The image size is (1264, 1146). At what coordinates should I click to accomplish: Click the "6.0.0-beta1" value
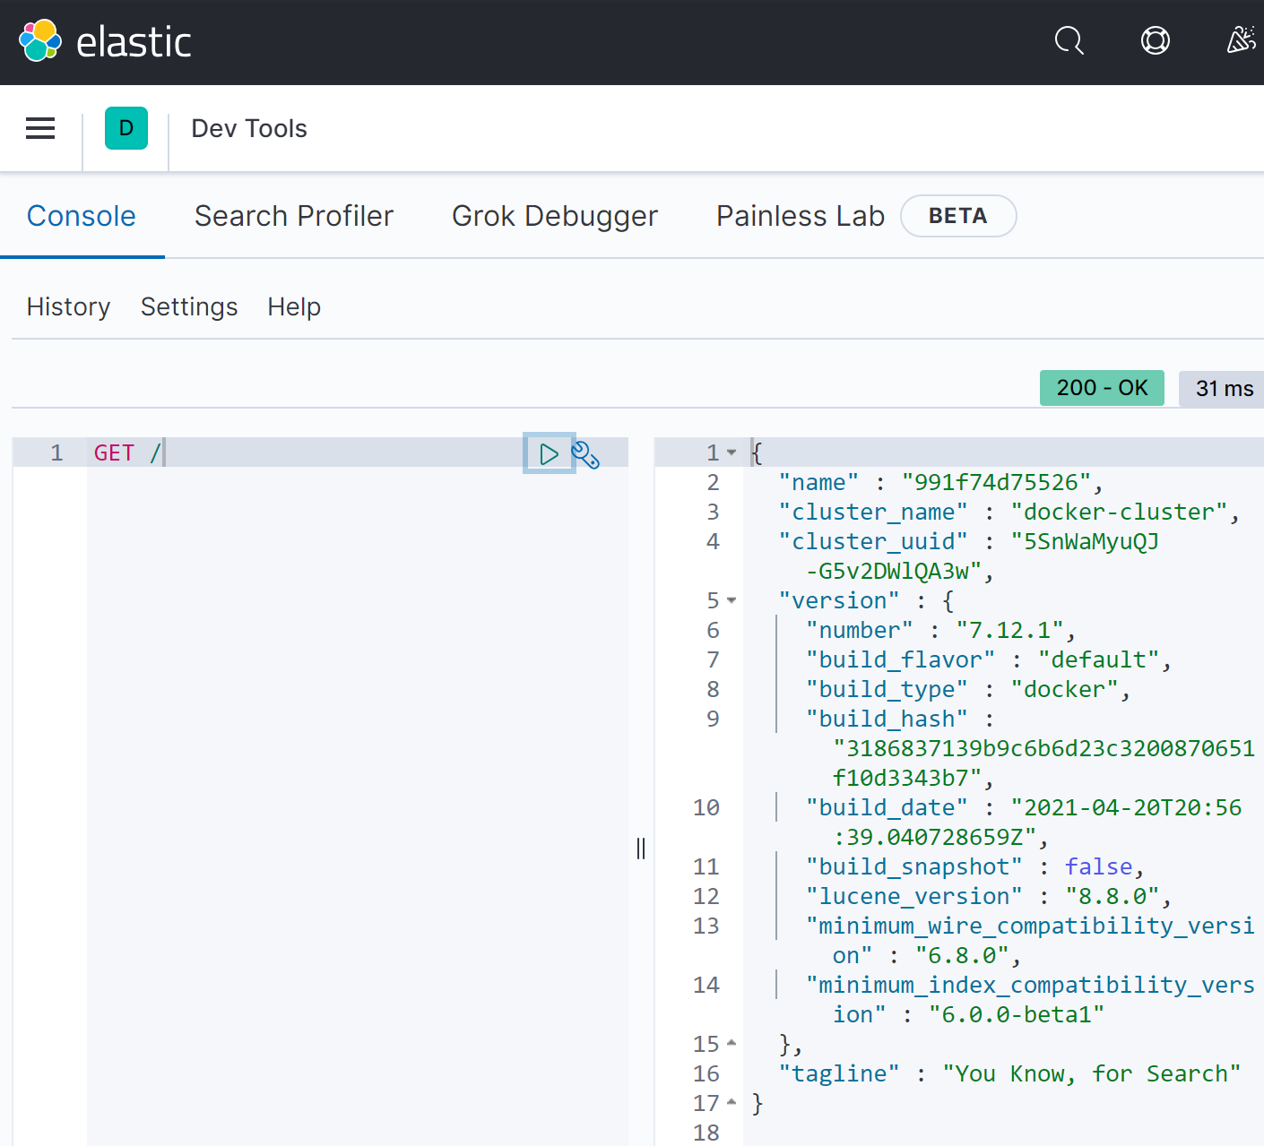point(1017,1014)
